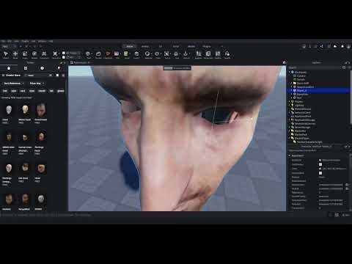This screenshot has width=352, height=264.
Task: Select StarterPack in Explorer
Action: tap(301, 134)
